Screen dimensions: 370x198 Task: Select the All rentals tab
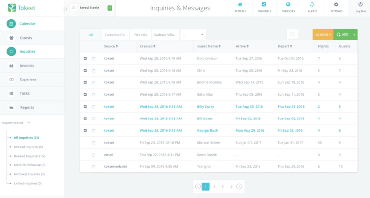[91, 35]
